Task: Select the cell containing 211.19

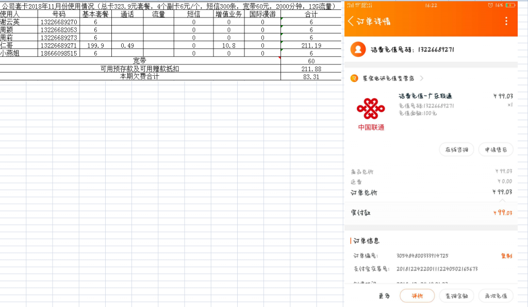Action: 311,45
